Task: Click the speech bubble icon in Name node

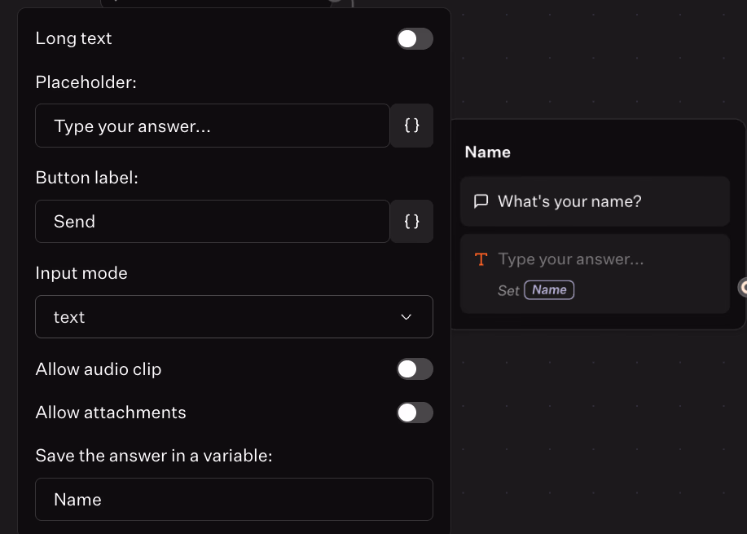Action: pyautogui.click(x=481, y=201)
